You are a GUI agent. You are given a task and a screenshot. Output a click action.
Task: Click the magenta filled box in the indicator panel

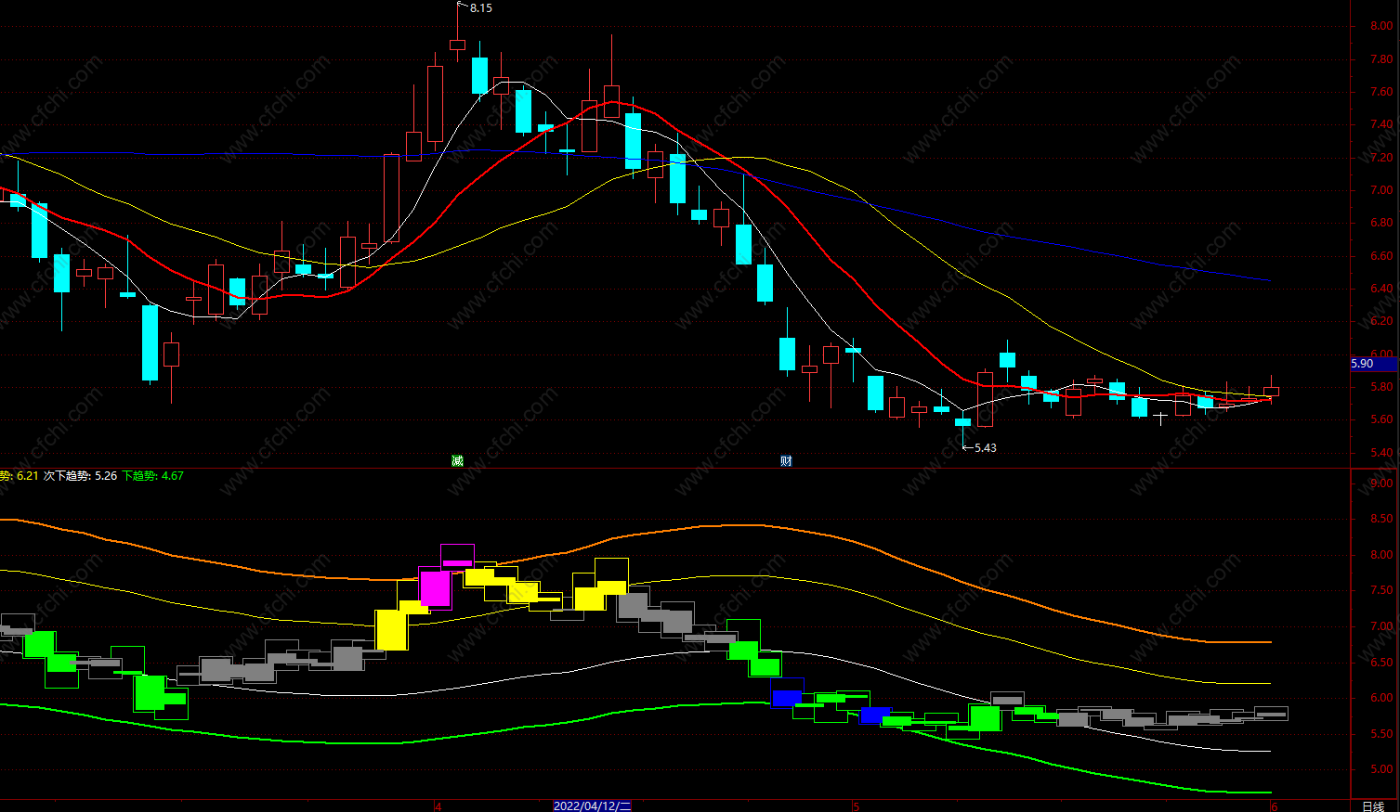[435, 588]
